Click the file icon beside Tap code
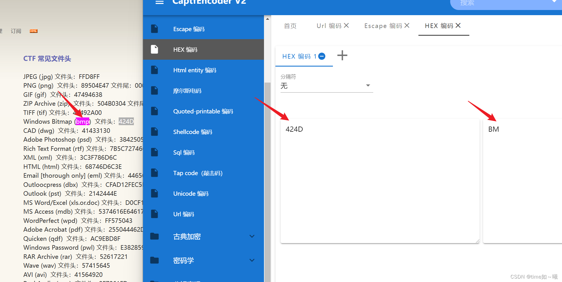This screenshot has height=282, width=562. [154, 173]
